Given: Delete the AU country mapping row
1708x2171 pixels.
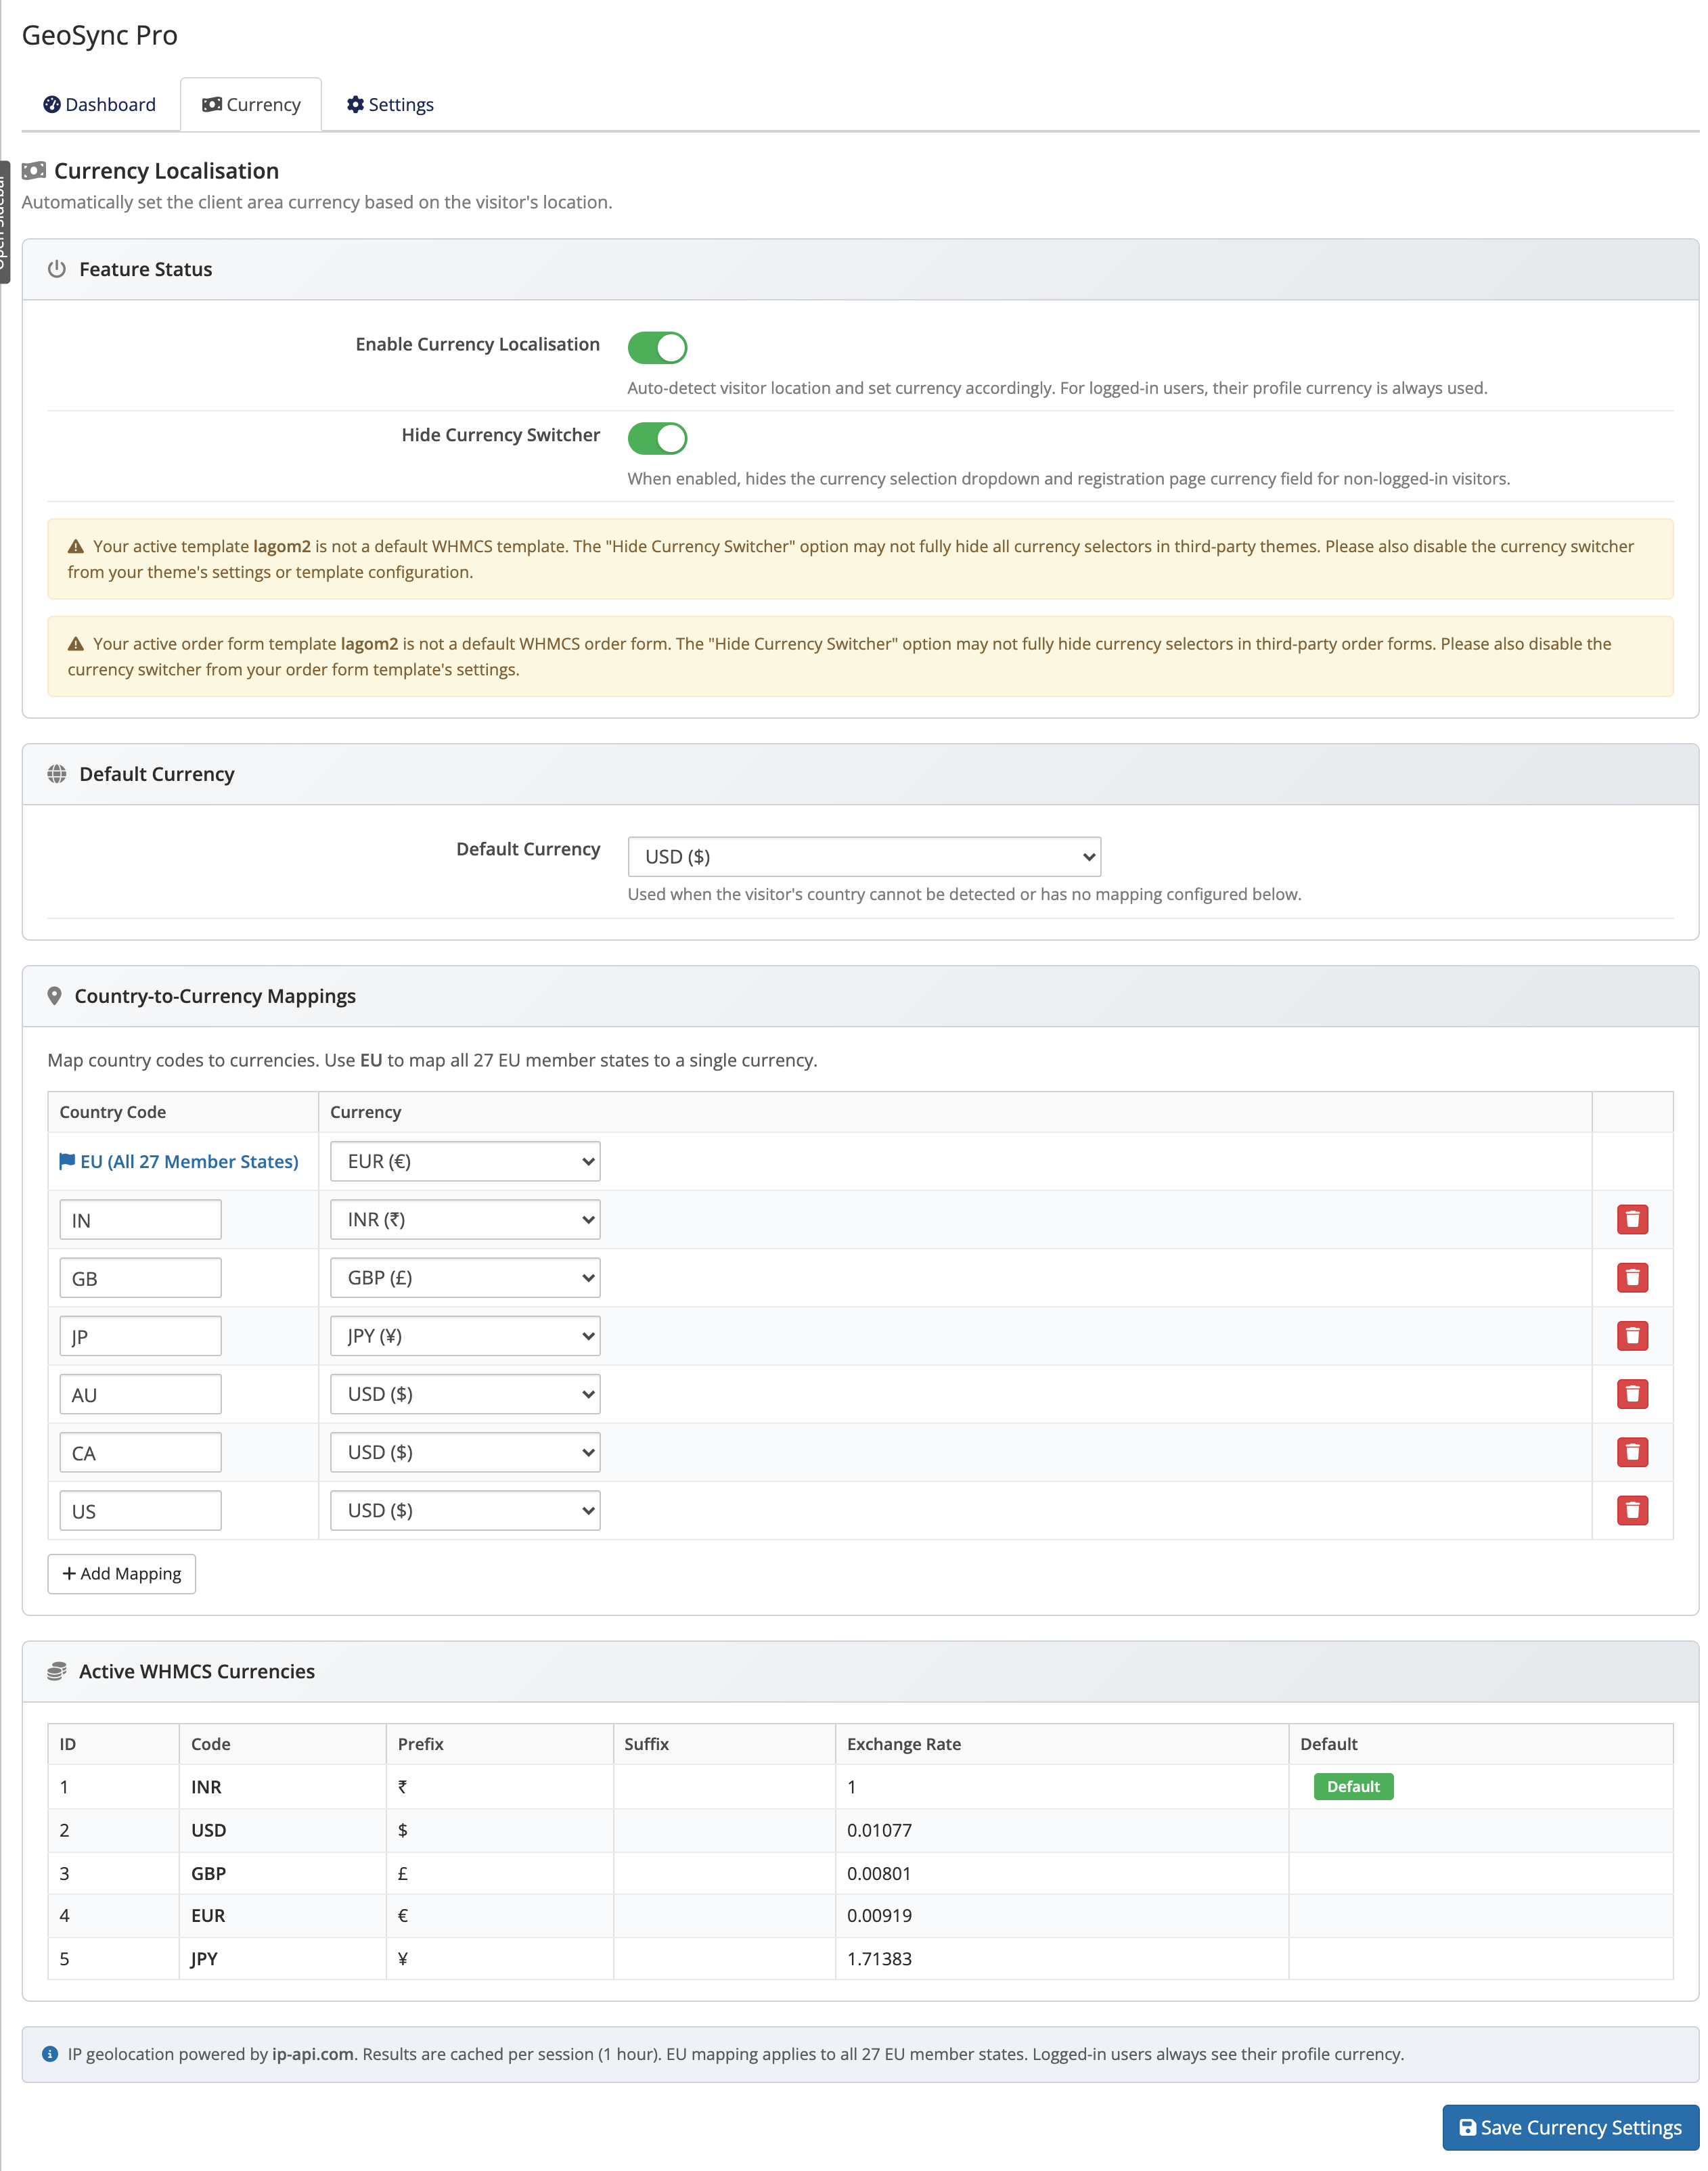Looking at the screenshot, I should [x=1632, y=1394].
